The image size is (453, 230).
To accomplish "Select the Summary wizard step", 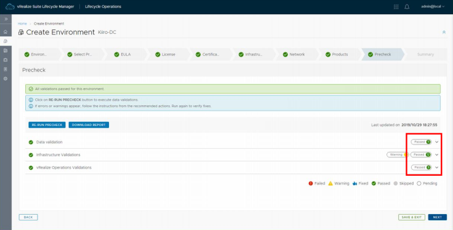I will coord(425,54).
